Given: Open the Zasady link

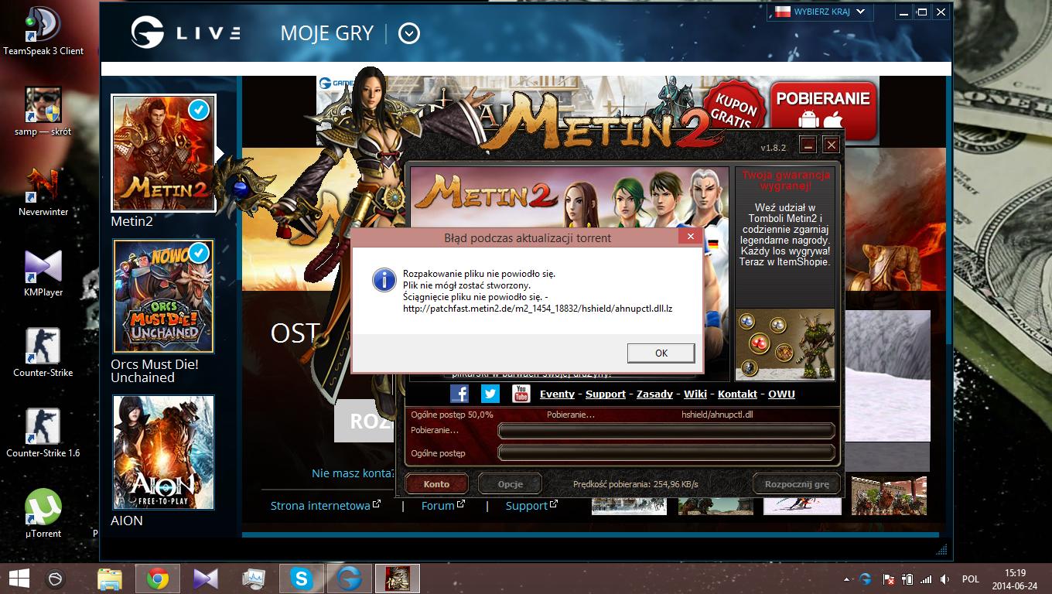Looking at the screenshot, I should click(654, 394).
